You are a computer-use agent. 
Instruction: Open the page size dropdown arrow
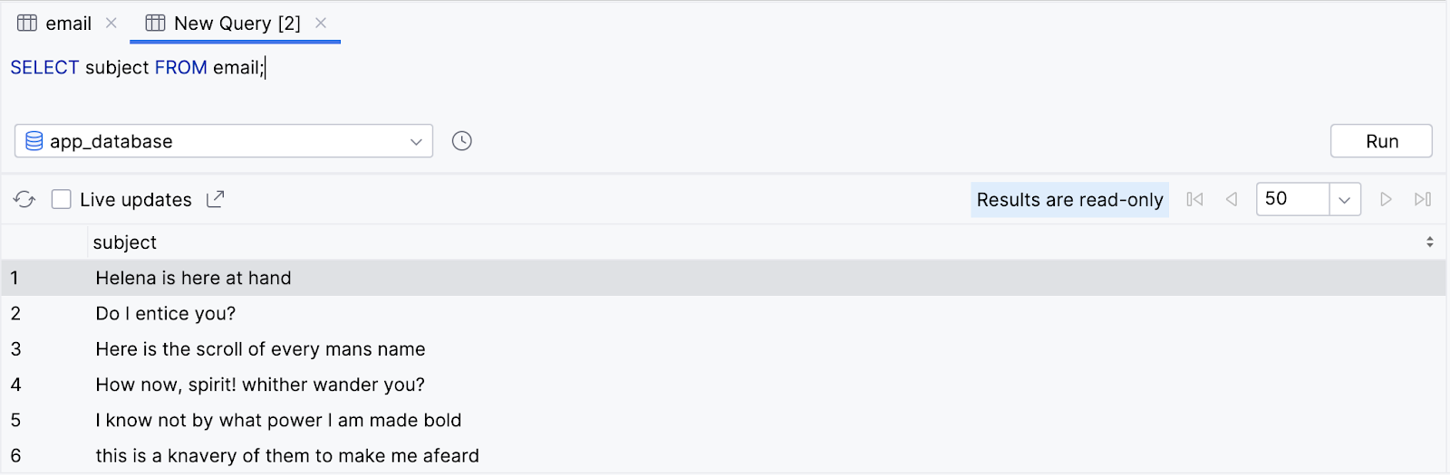click(1345, 200)
